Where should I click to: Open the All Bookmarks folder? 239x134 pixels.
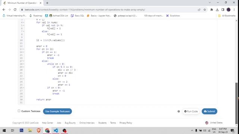(227, 16)
